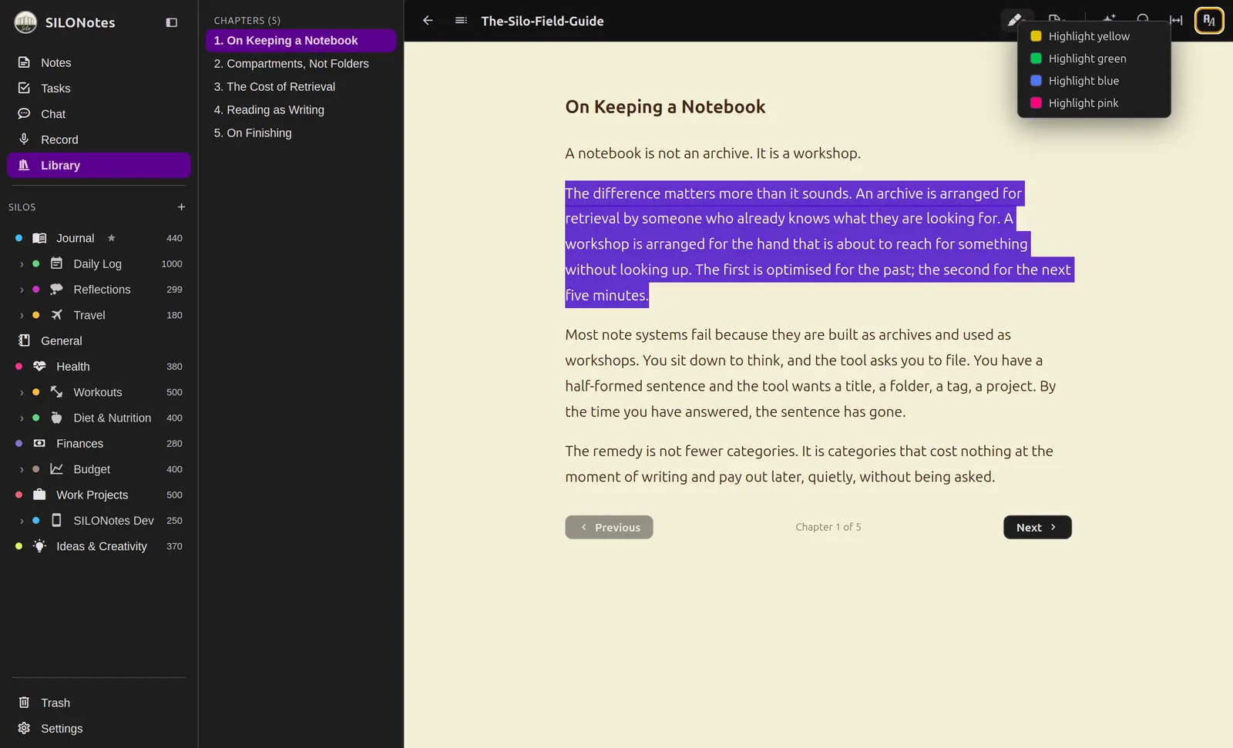Toggle the favorite star next to Journal

pyautogui.click(x=112, y=238)
